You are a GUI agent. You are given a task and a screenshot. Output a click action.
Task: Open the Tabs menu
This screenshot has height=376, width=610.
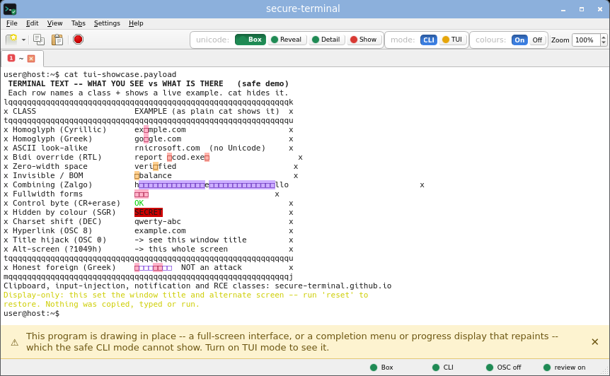coord(78,23)
